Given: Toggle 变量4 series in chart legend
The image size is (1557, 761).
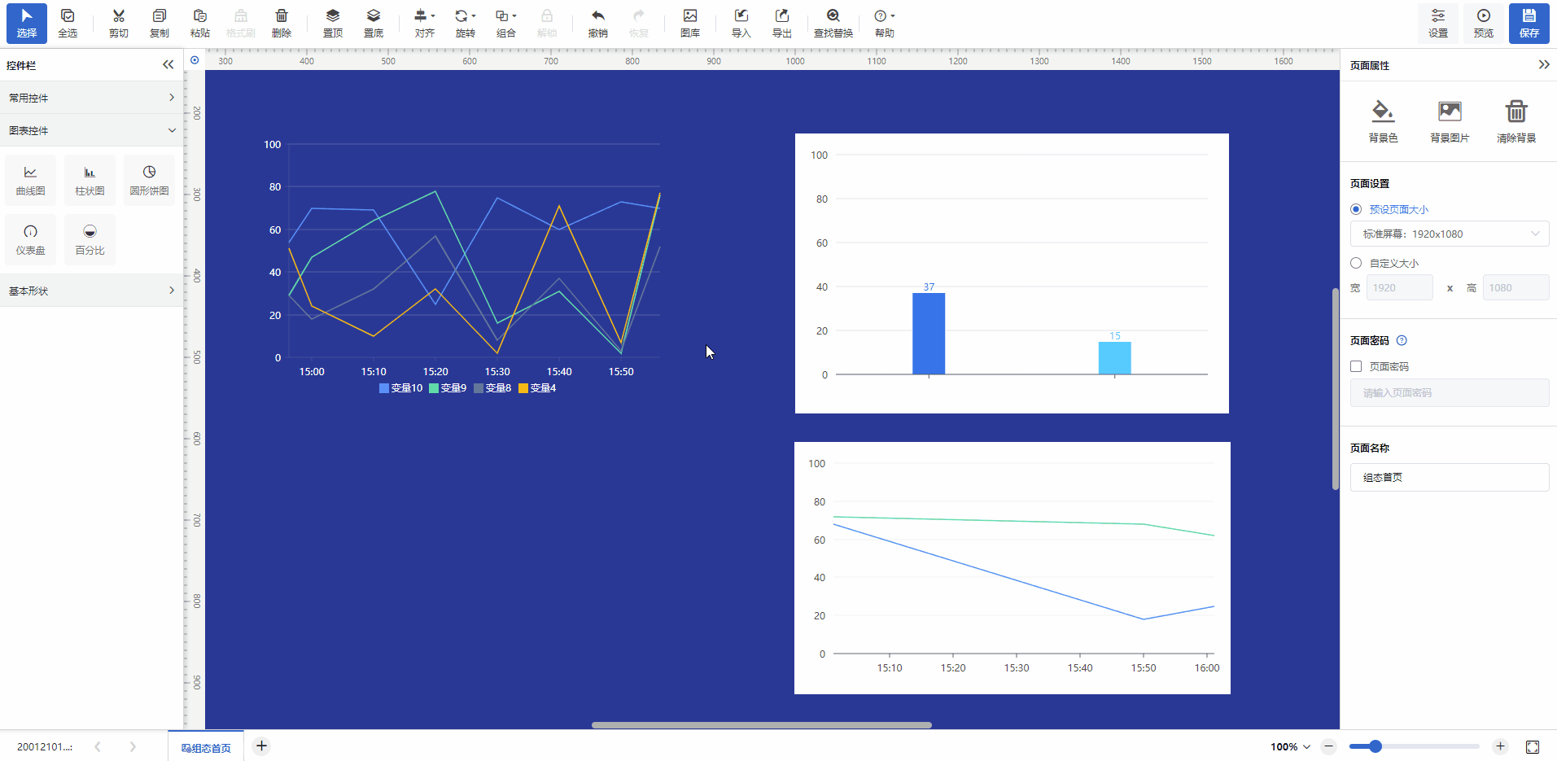Looking at the screenshot, I should [537, 388].
